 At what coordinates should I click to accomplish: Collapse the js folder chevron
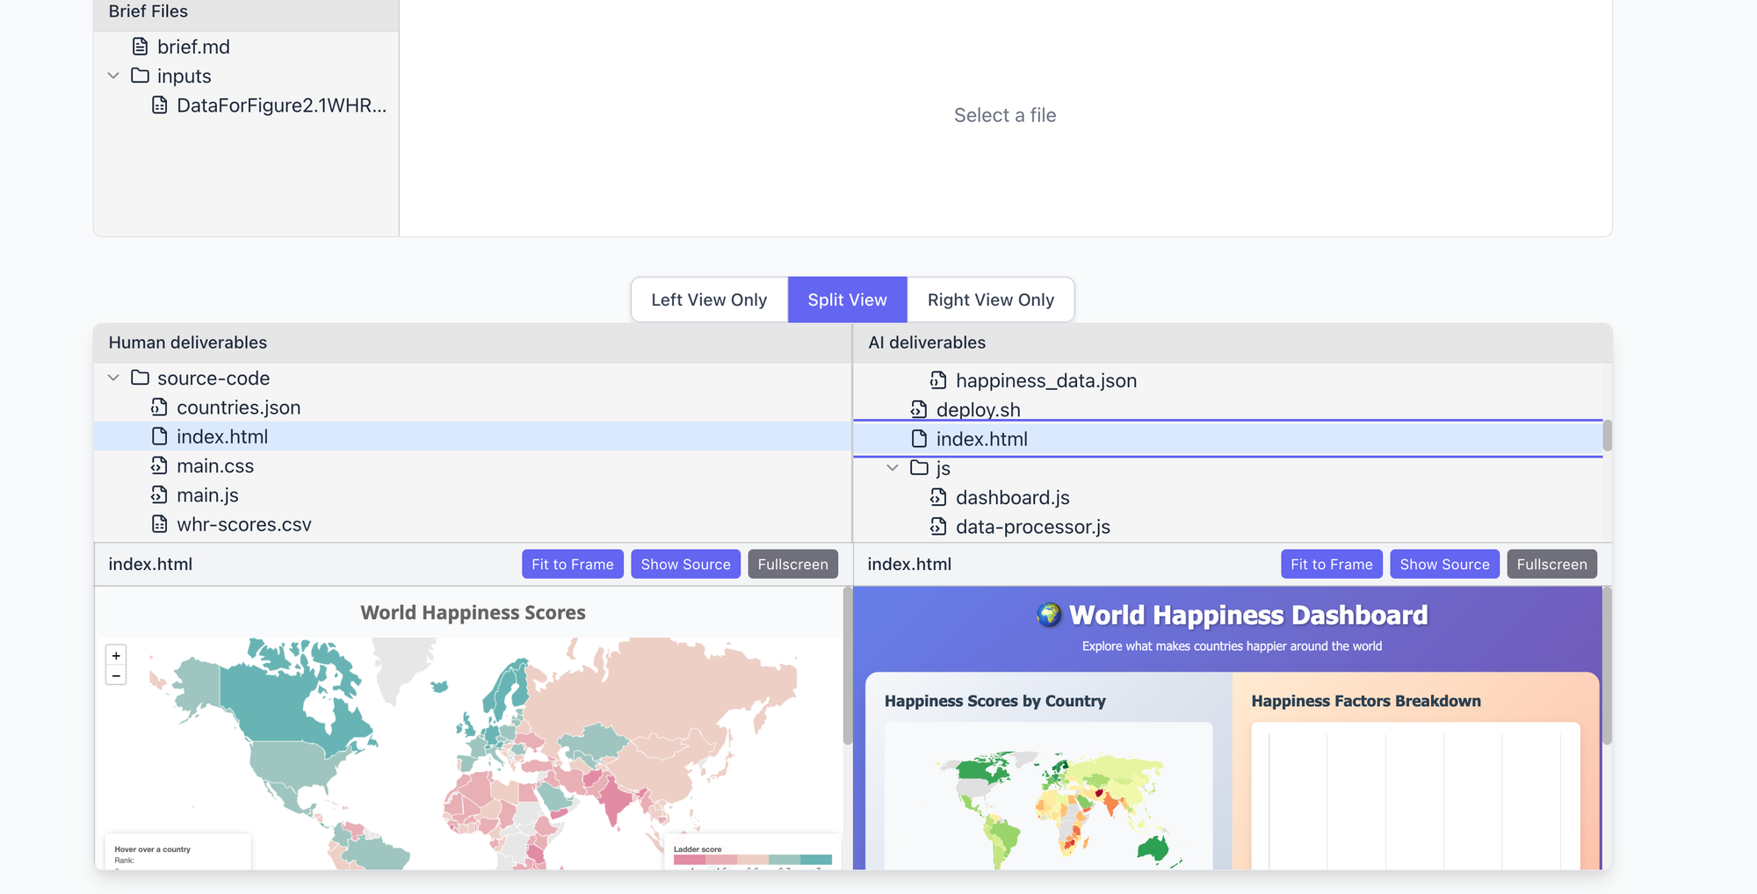[893, 468]
